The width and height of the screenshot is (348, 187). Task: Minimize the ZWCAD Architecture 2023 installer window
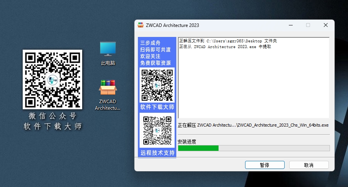[291, 25]
